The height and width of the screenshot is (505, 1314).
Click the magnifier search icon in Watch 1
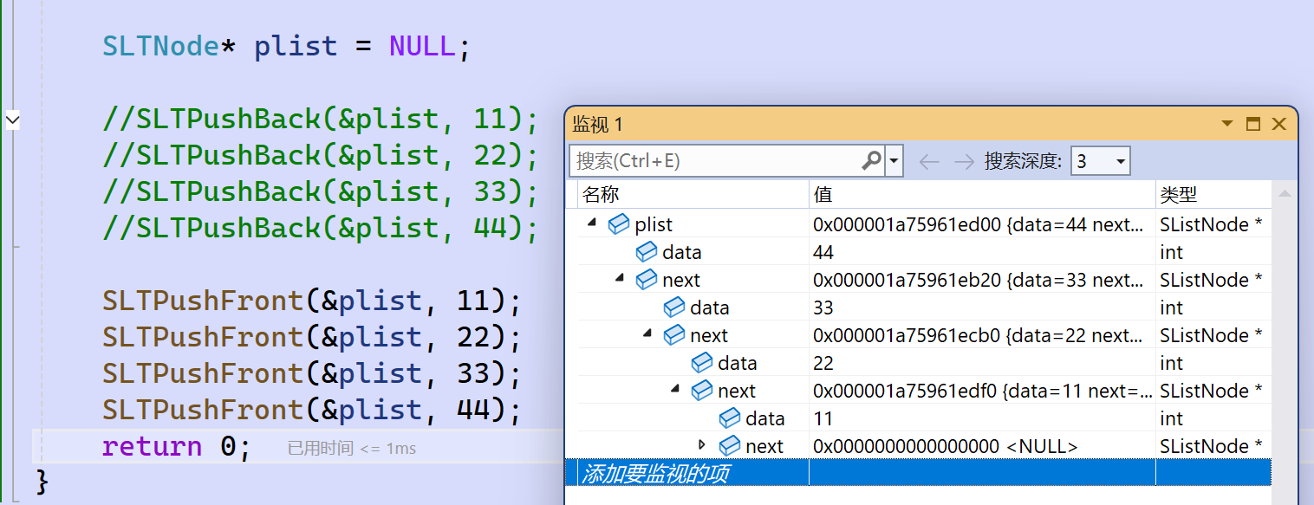(x=872, y=160)
